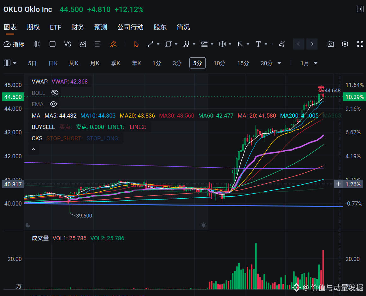366x296 pixels.
Task: Select the 年K timeframe
Action: [x=136, y=63]
